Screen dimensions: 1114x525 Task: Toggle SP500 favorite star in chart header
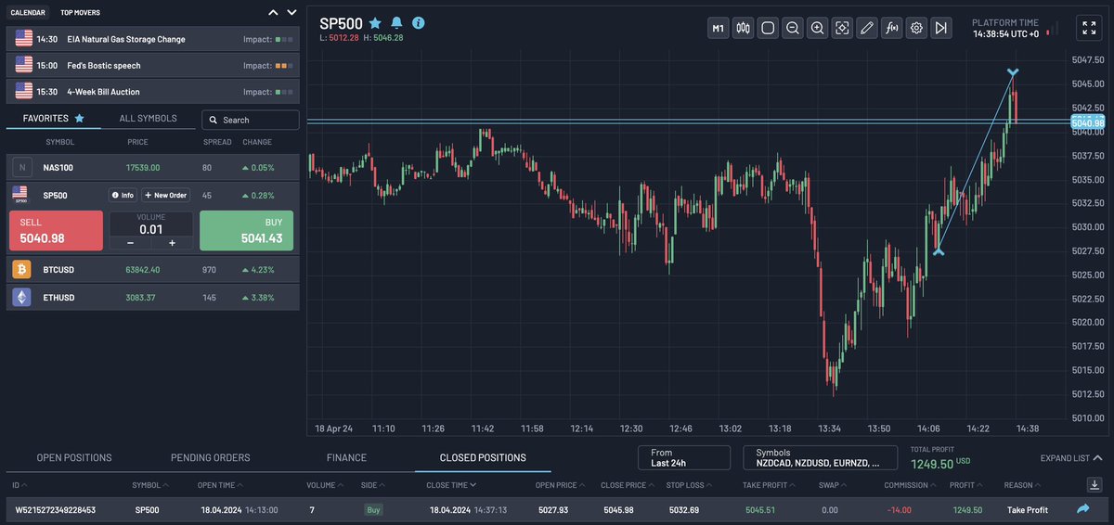pos(375,22)
